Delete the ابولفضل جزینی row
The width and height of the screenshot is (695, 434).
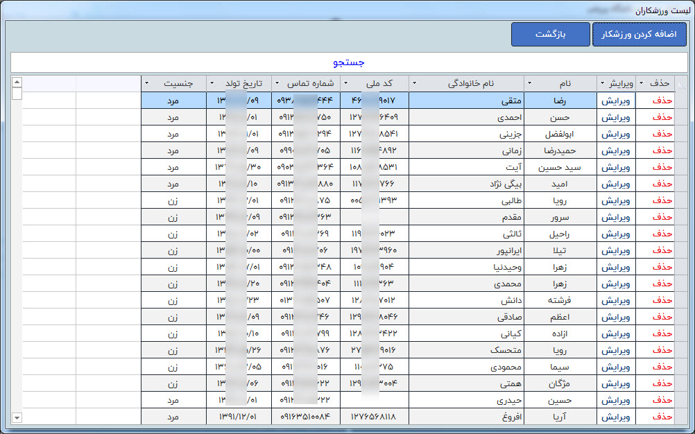(662, 134)
